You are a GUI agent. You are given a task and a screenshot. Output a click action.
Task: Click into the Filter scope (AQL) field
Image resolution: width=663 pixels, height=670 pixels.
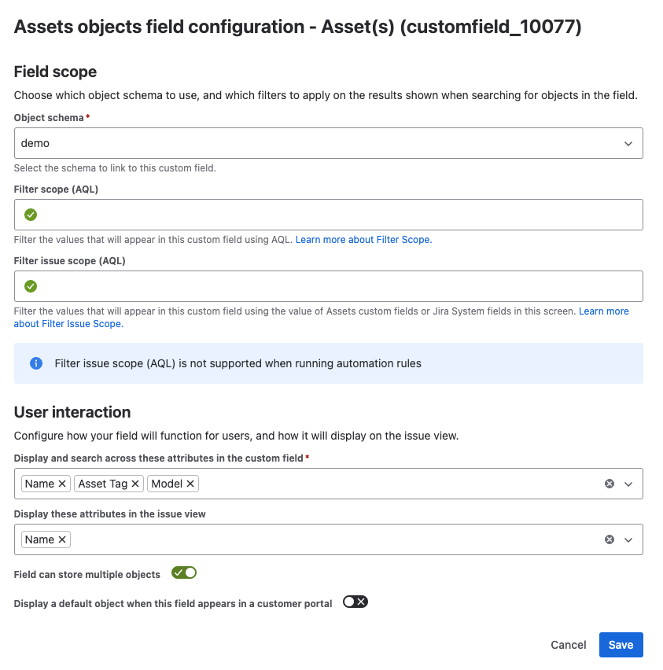coord(338,215)
